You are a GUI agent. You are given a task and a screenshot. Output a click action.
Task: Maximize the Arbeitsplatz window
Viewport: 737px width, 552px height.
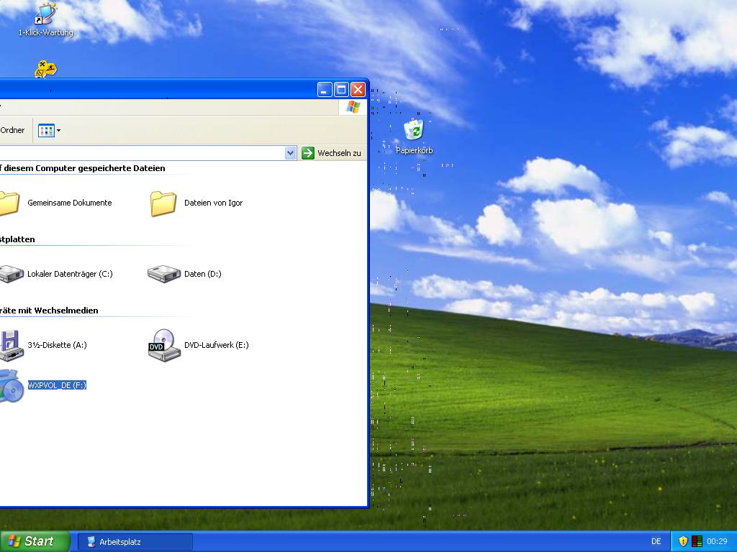coord(341,89)
